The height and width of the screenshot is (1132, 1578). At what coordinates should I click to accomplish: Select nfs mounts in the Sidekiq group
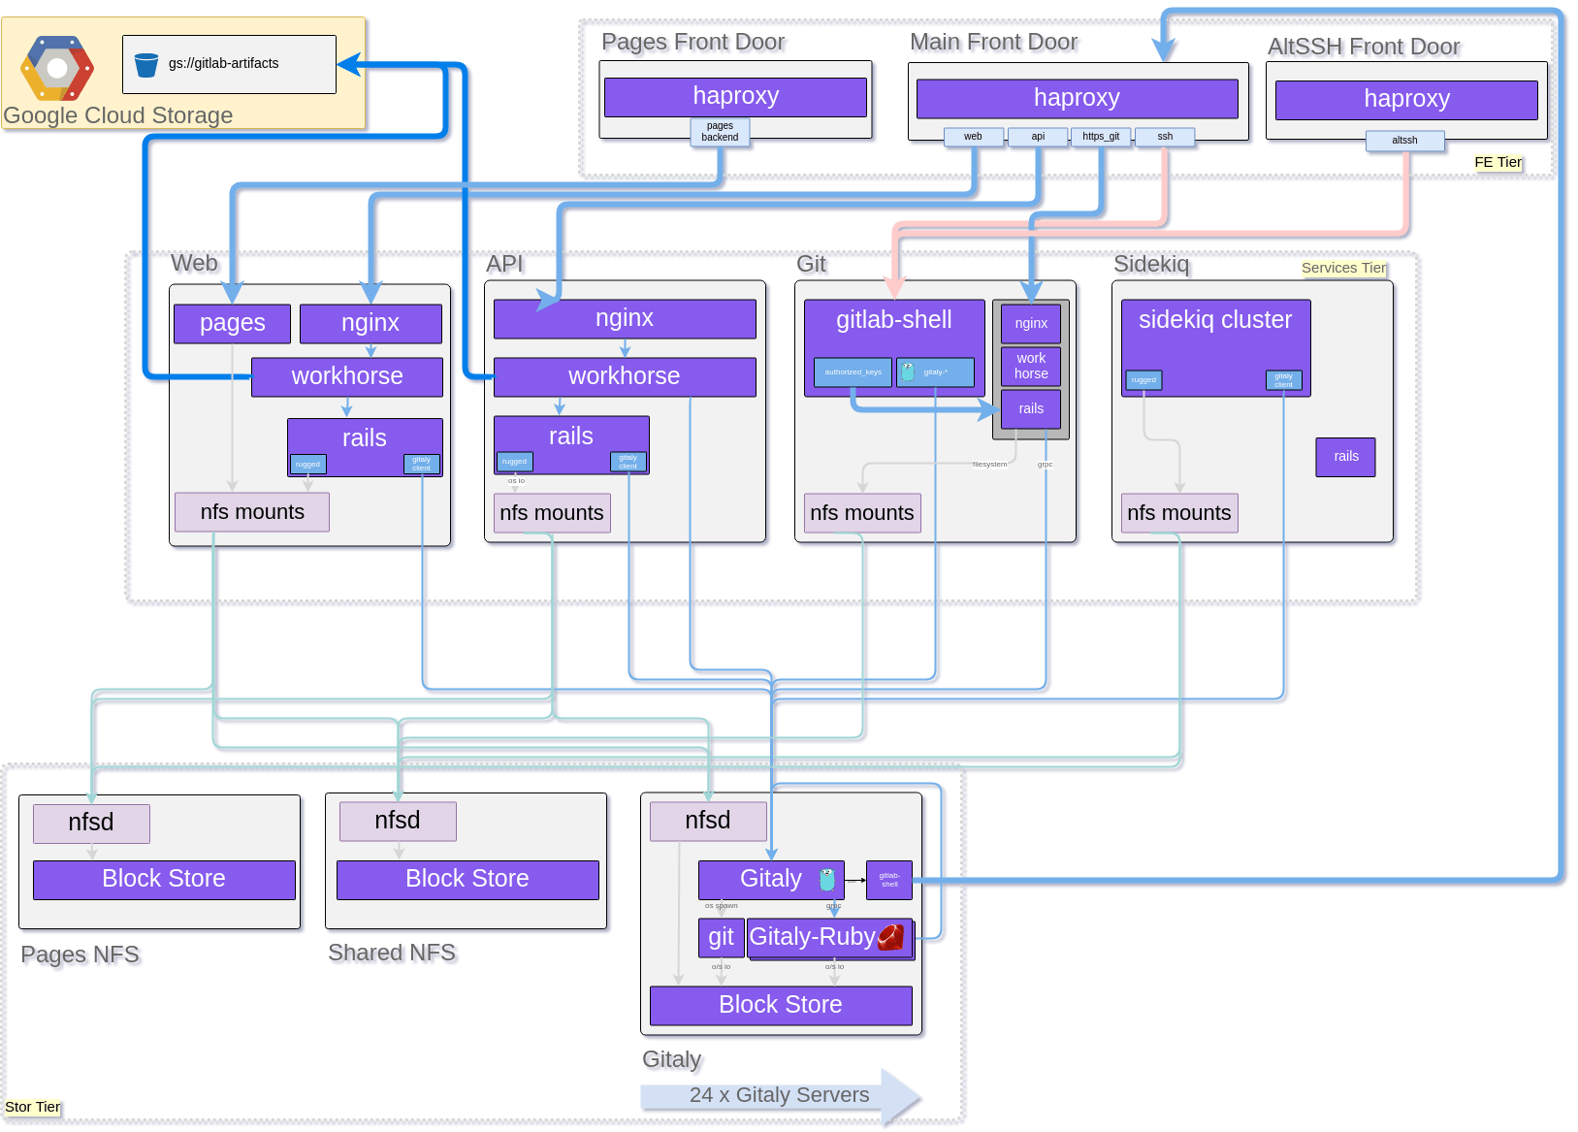pyautogui.click(x=1179, y=513)
